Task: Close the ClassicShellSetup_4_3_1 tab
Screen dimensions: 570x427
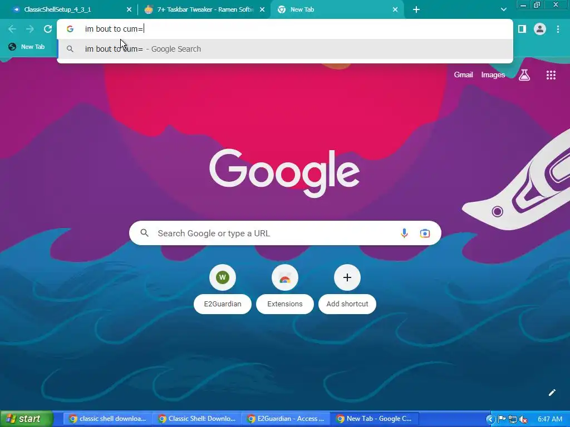Action: tap(129, 10)
